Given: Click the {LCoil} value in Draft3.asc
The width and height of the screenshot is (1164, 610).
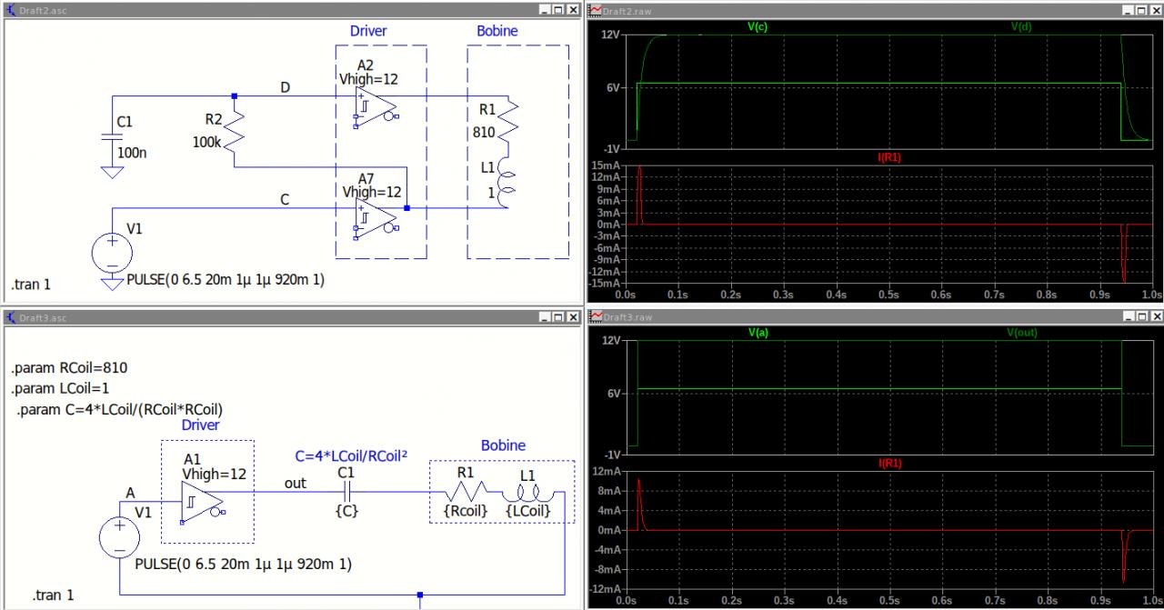Looking at the screenshot, I should [528, 511].
